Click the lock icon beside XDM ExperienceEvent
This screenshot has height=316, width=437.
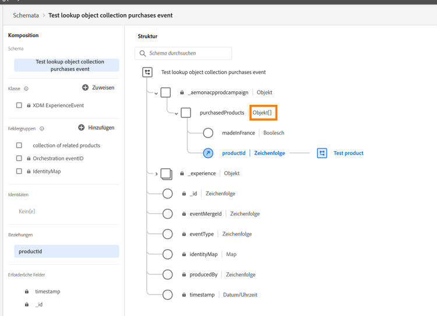[x=29, y=105]
